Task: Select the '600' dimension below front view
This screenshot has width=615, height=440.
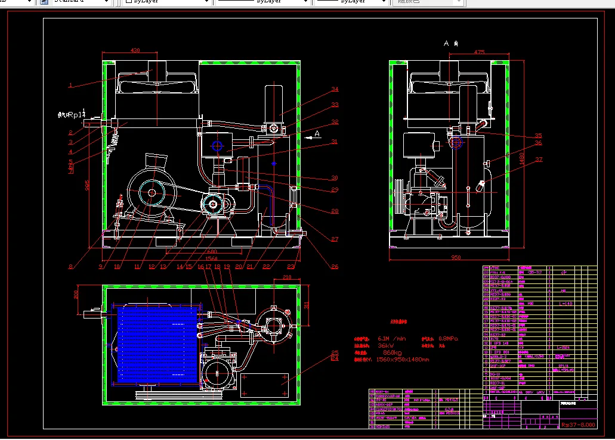Action: pyautogui.click(x=212, y=251)
